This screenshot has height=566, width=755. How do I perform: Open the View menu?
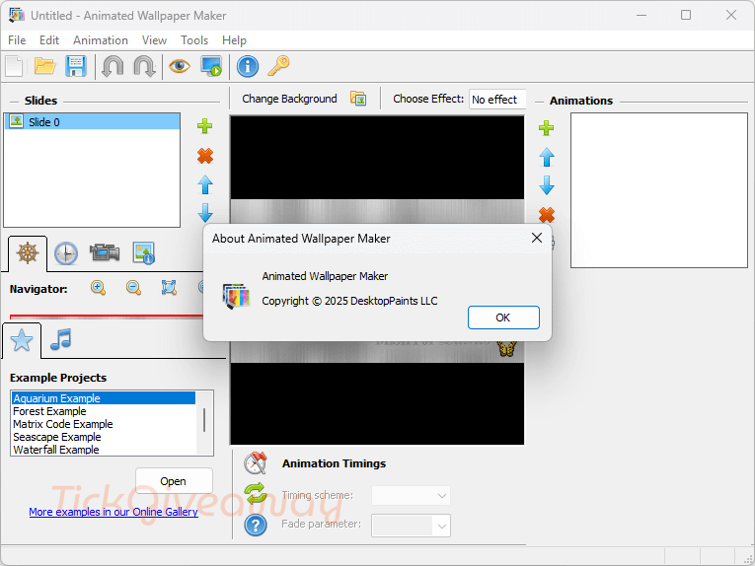(154, 40)
